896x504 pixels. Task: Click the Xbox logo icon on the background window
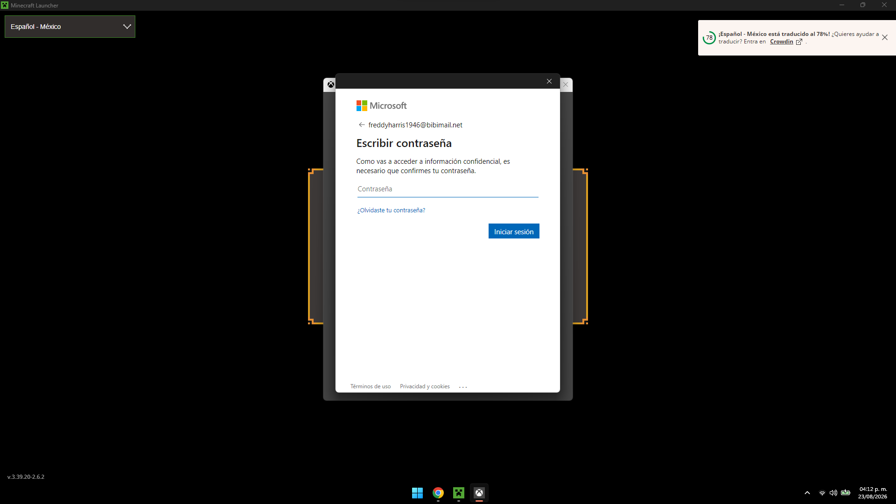(x=330, y=84)
